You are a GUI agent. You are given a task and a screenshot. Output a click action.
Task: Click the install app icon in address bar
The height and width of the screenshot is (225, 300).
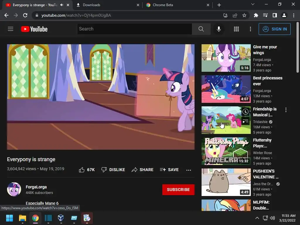[226, 15]
